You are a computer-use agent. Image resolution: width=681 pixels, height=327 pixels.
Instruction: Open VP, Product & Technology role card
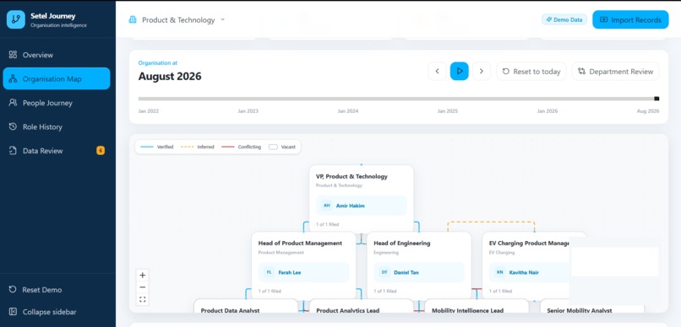pyautogui.click(x=361, y=198)
